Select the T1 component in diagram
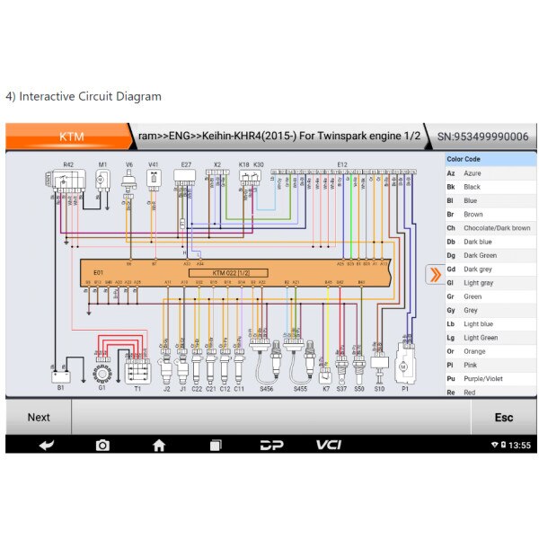The height and width of the screenshot is (539, 539). (137, 370)
